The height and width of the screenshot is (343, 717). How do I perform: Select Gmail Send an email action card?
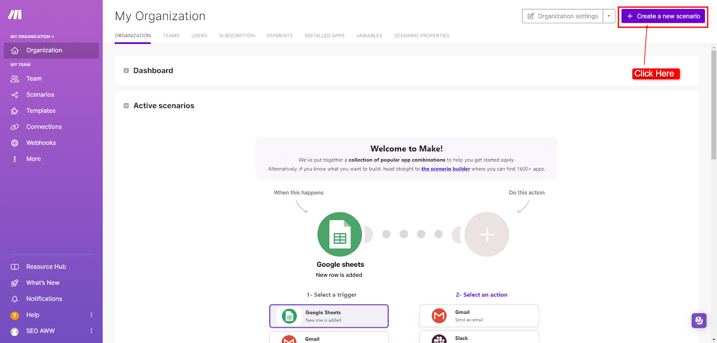pos(479,316)
